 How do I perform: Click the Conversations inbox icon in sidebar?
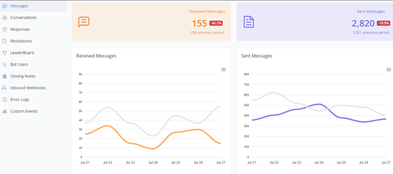pos(4,18)
